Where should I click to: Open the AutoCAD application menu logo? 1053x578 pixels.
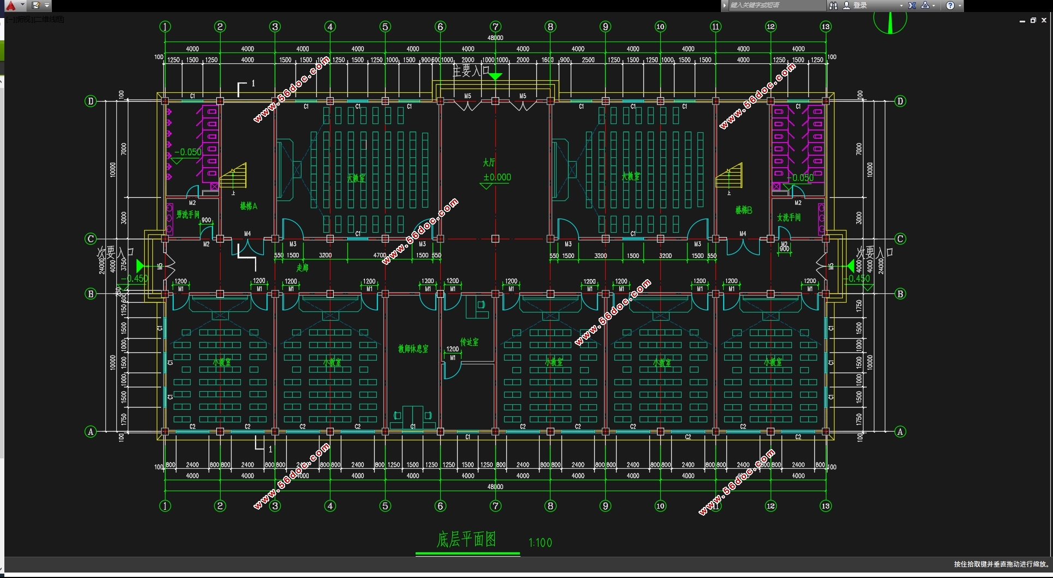pos(11,5)
